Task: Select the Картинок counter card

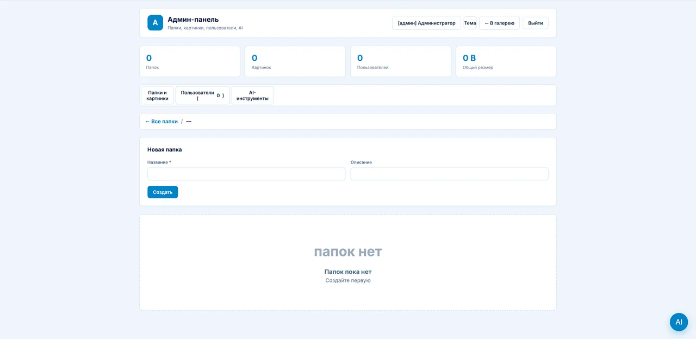Action: pos(295,61)
